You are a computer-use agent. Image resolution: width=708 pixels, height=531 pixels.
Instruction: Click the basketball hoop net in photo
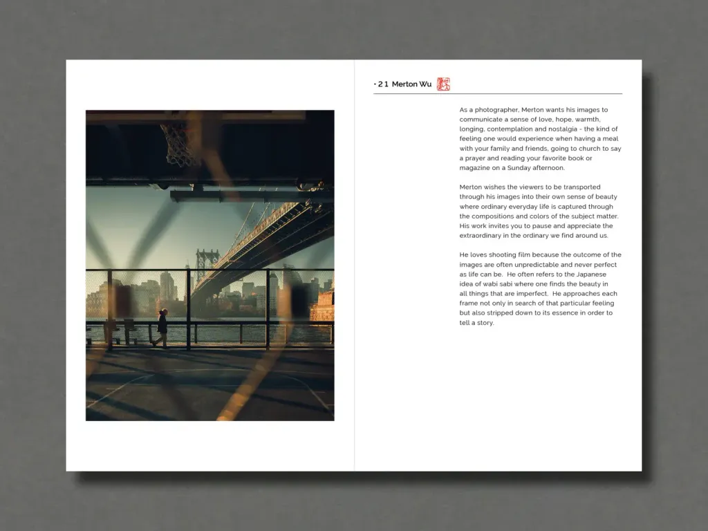point(180,145)
